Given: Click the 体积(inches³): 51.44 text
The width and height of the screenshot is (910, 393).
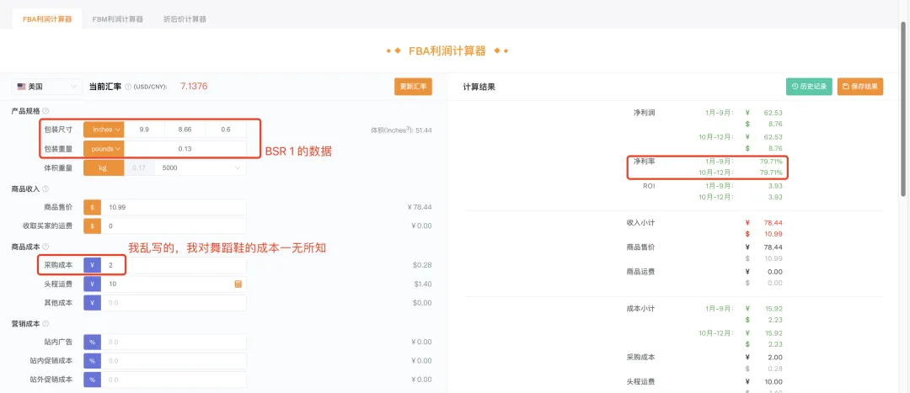Looking at the screenshot, I should tap(401, 130).
